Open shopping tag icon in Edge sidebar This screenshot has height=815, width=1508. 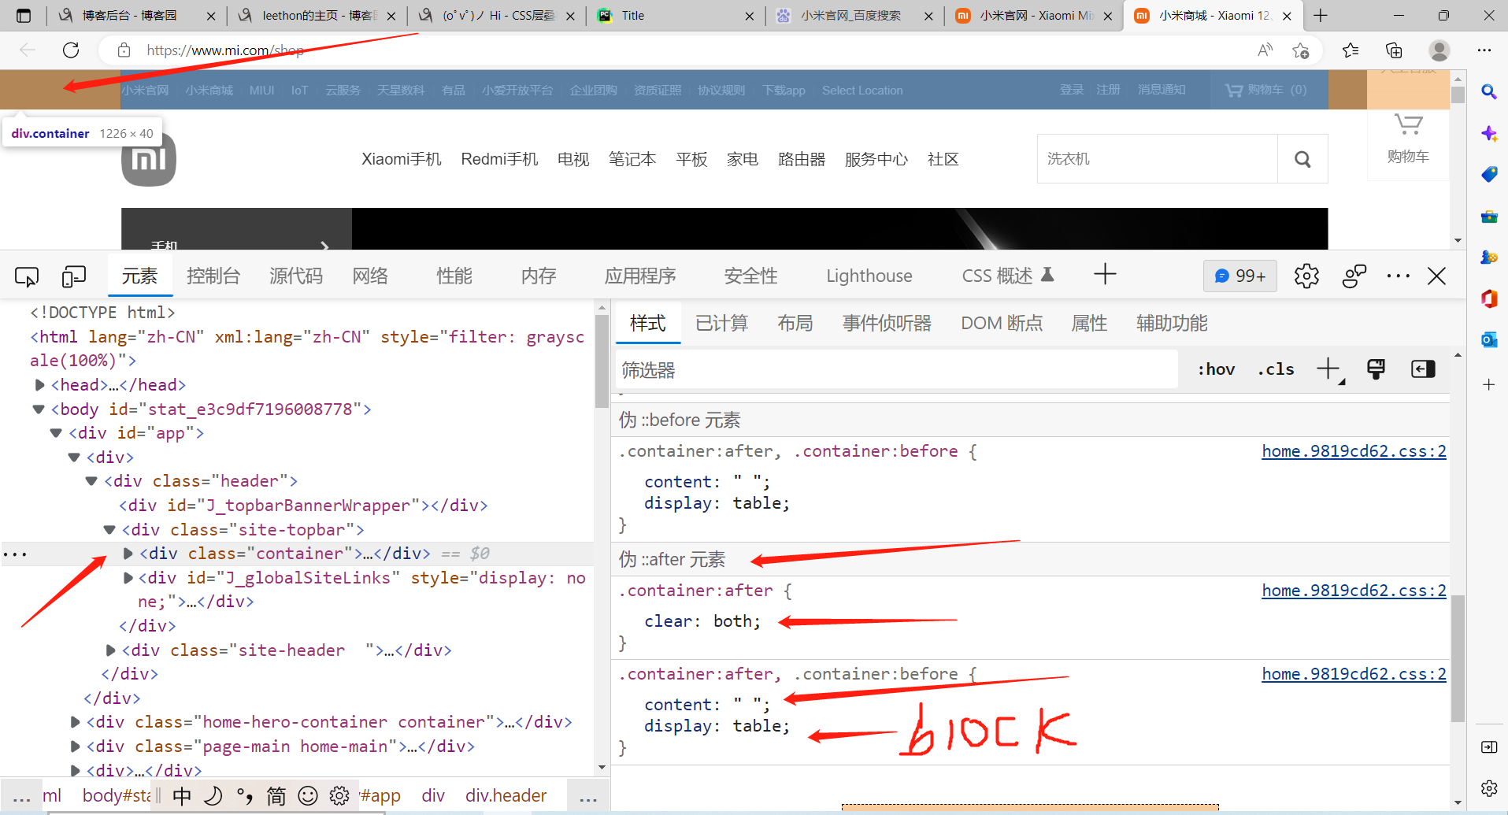(x=1488, y=174)
